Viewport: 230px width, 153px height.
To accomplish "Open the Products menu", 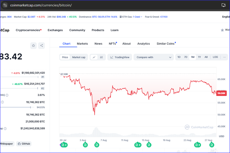I will 98,30.
